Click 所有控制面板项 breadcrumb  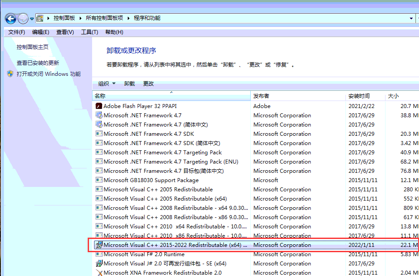tap(104, 18)
